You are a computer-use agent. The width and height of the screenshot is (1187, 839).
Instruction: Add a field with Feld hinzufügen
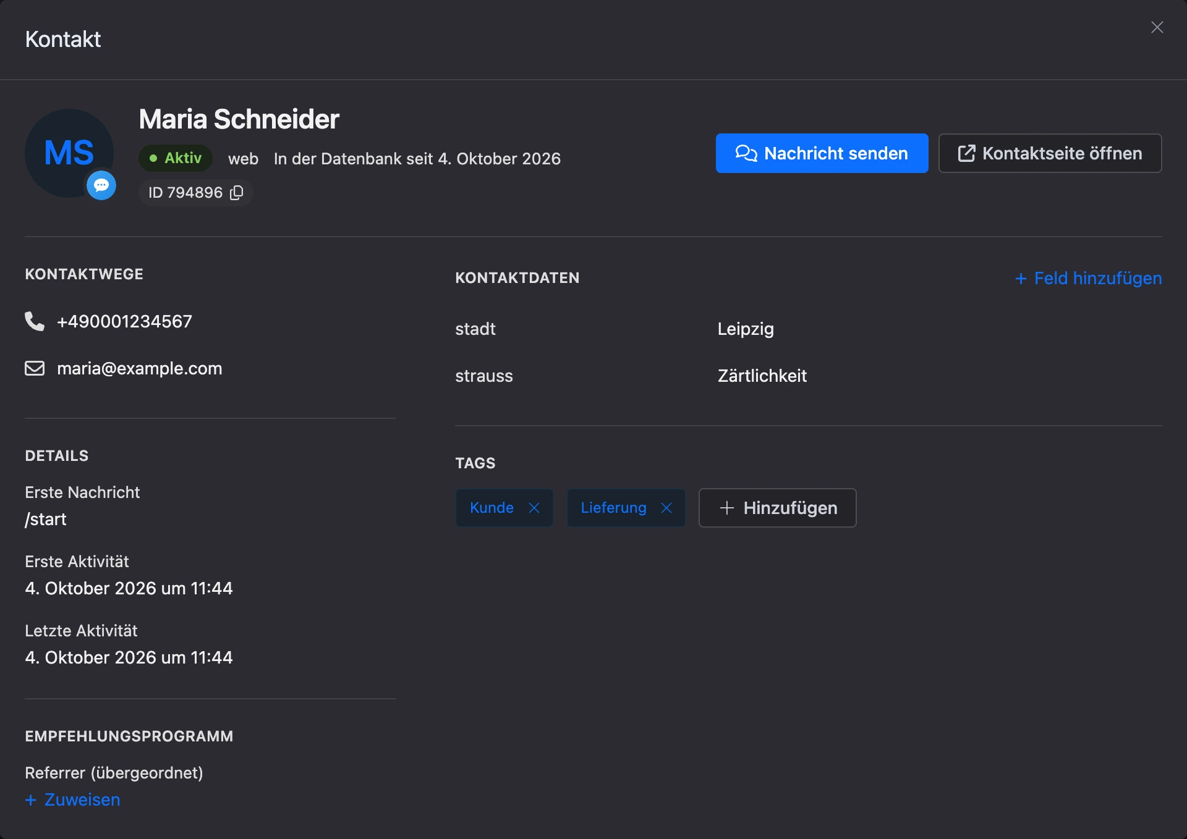(1088, 278)
